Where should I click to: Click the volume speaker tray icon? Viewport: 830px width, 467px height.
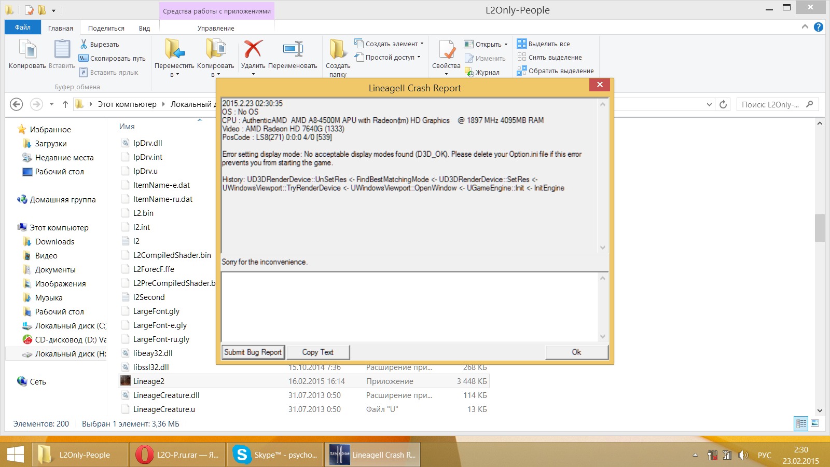(x=743, y=455)
